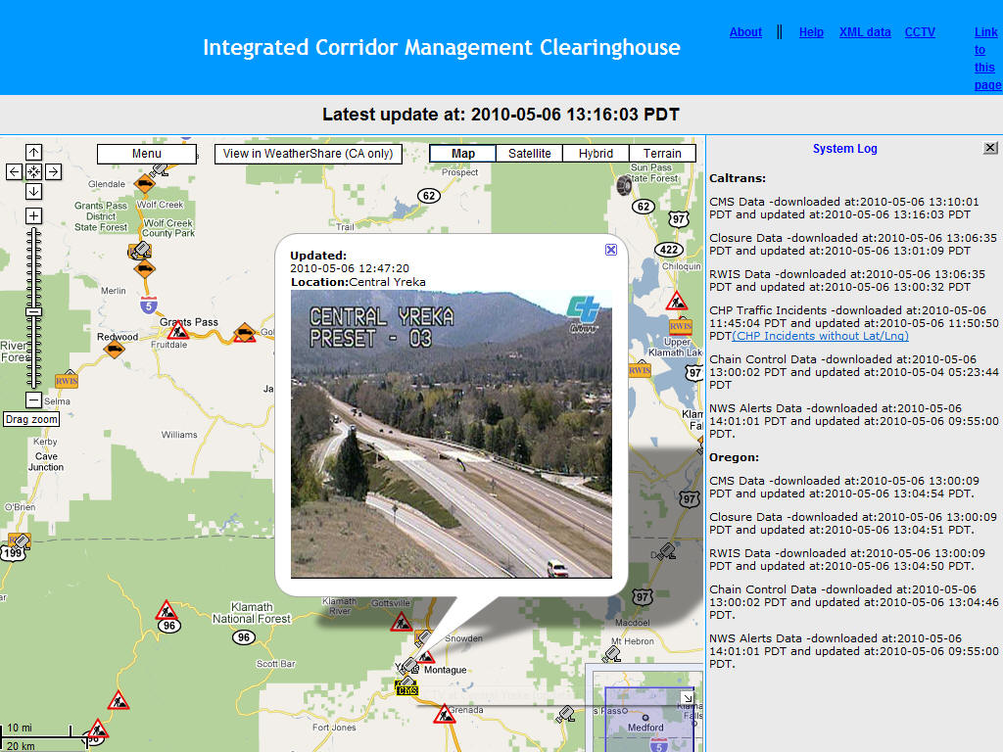Close the System Log panel
The width and height of the screenshot is (1003, 752).
tap(990, 148)
